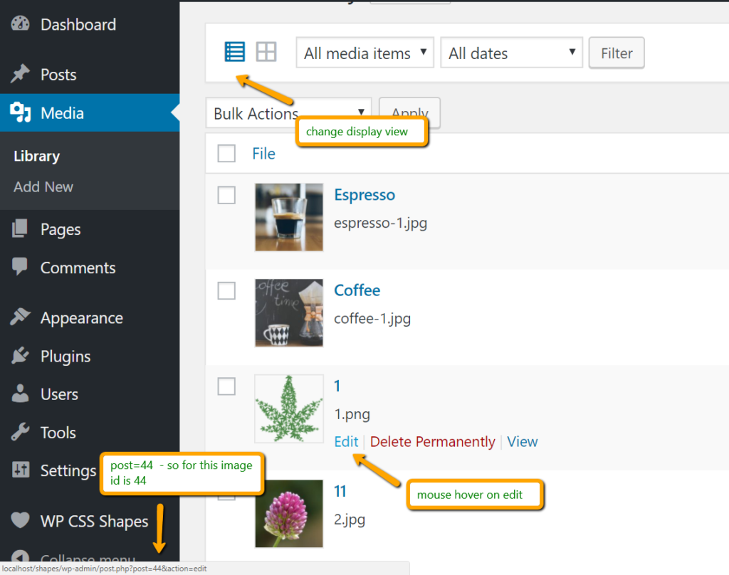Switch to list view layout
729x575 pixels.
coord(234,51)
